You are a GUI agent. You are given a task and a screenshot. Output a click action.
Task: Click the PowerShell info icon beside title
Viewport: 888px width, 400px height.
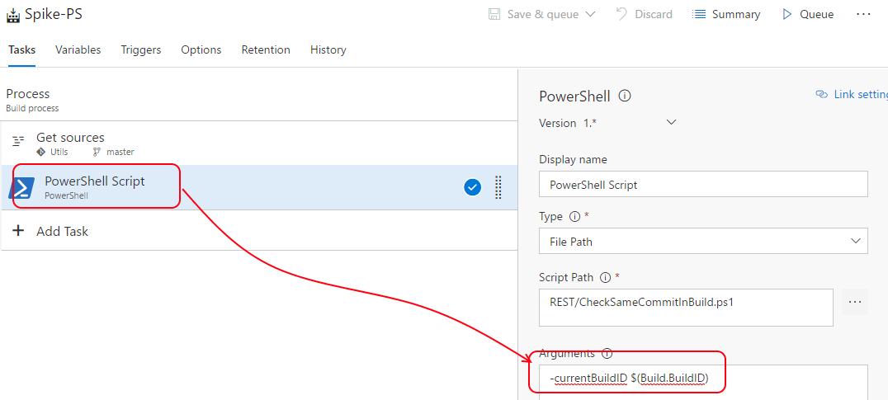coord(625,96)
